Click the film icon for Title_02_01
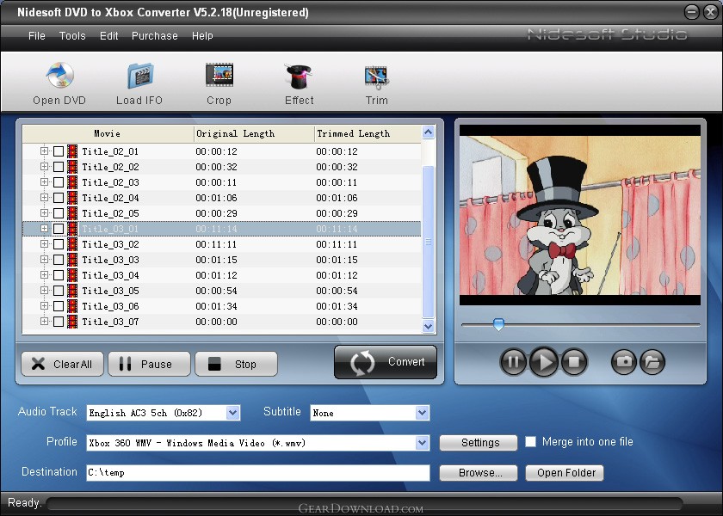 (x=72, y=151)
